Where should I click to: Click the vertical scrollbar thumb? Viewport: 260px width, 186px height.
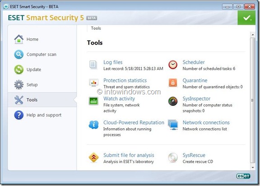[x=253, y=100]
